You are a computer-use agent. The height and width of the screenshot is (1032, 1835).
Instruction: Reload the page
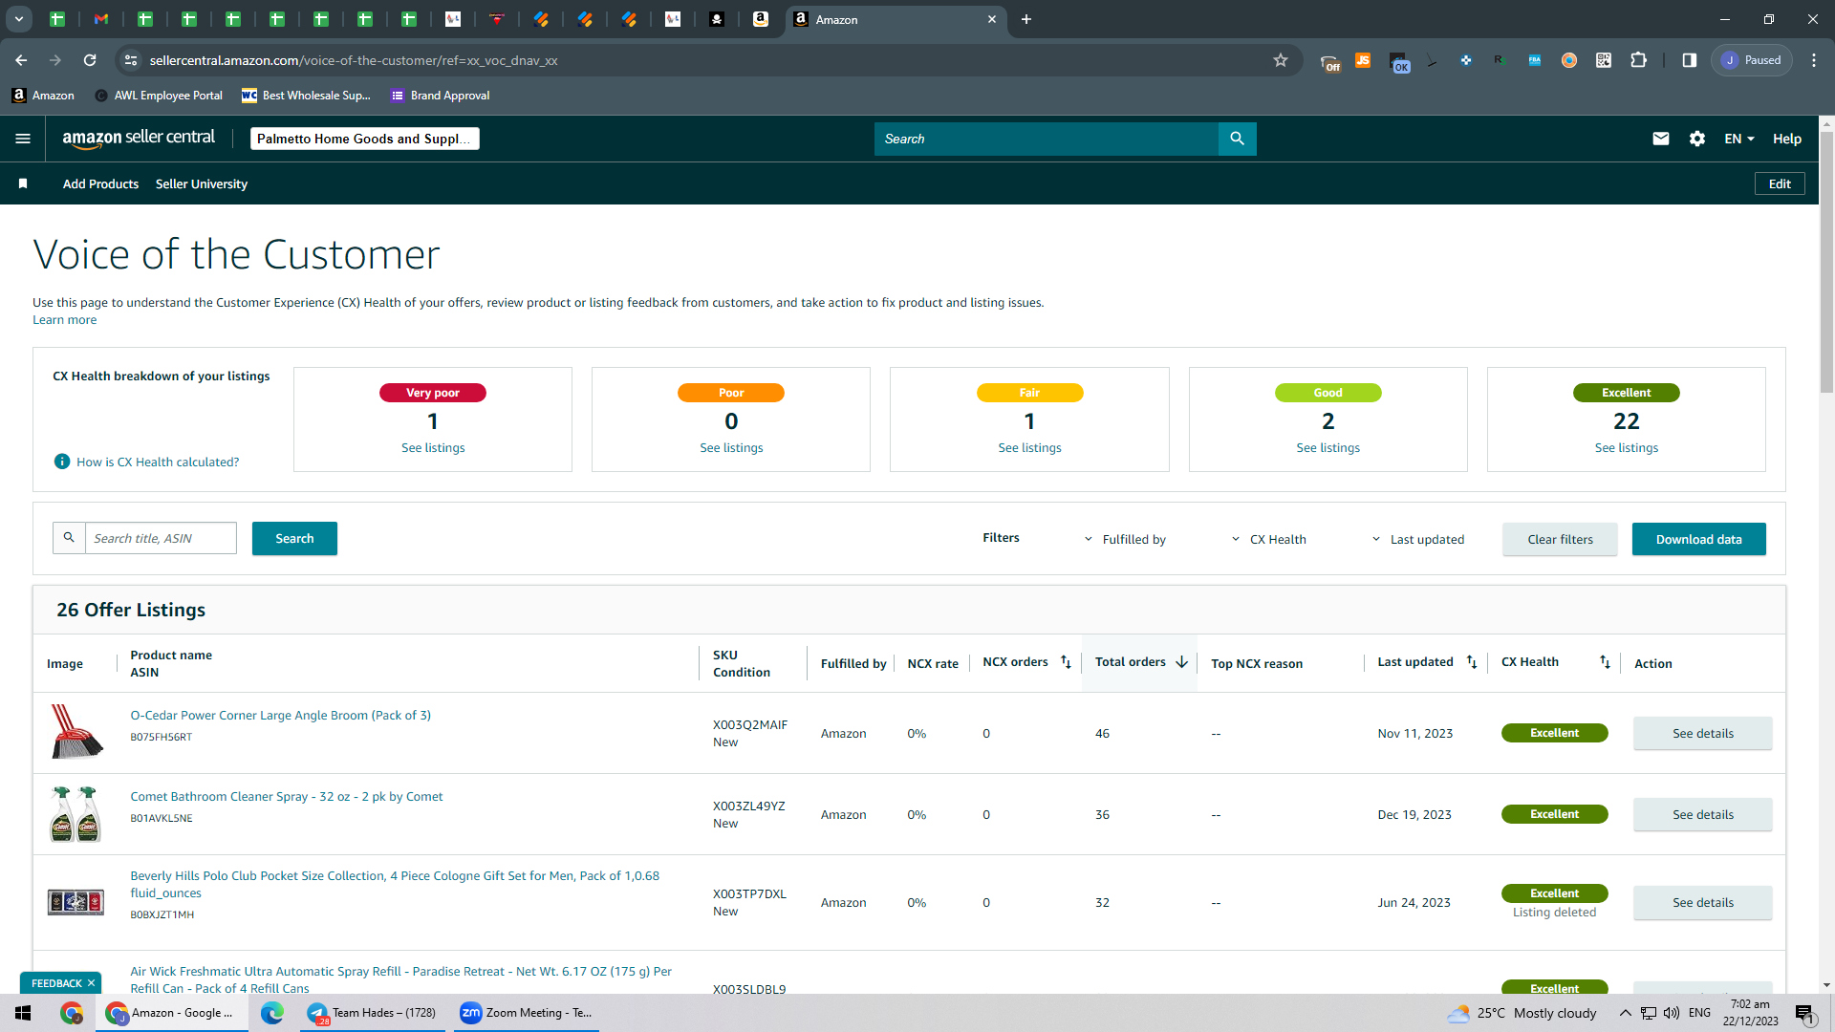pos(90,60)
